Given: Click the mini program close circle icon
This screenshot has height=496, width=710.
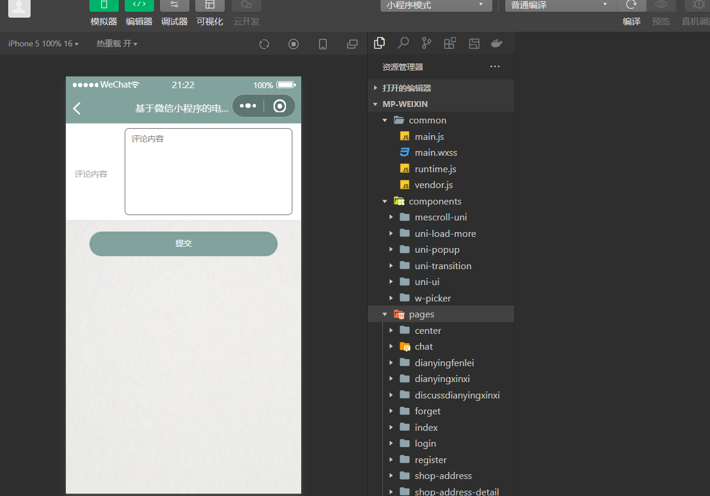Looking at the screenshot, I should 280,106.
